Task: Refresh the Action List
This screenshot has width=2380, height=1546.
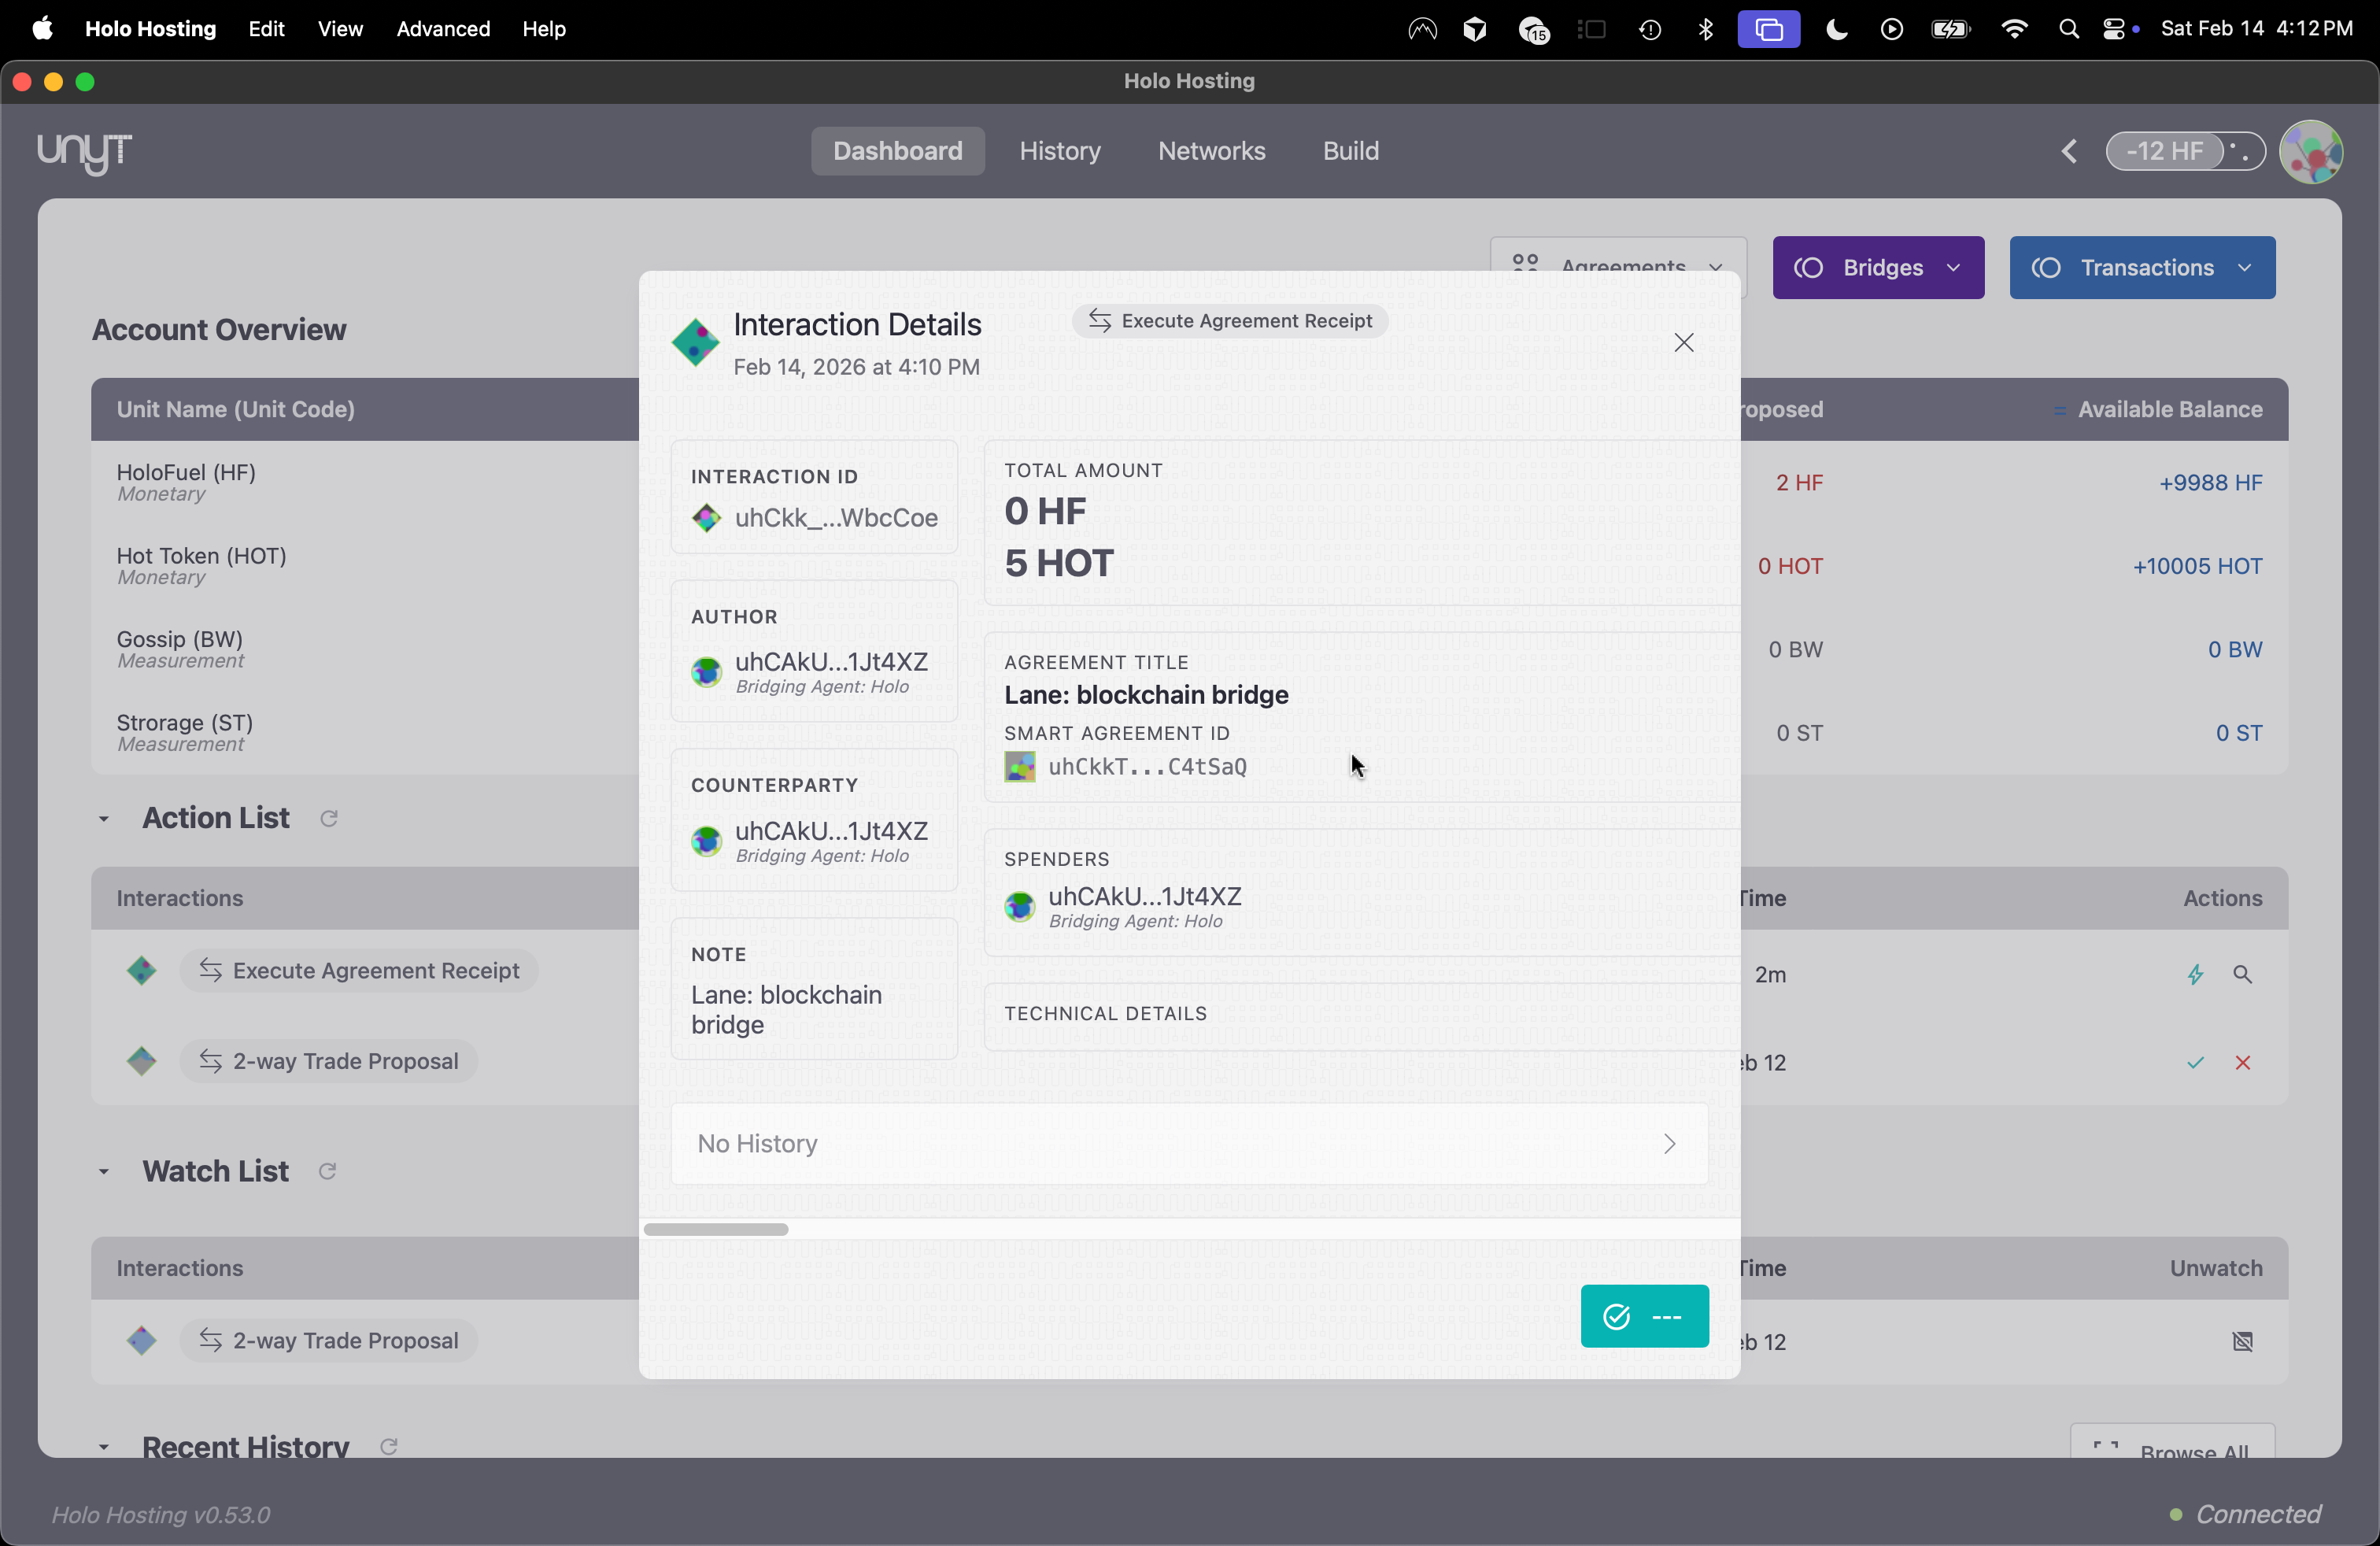Action: click(328, 818)
